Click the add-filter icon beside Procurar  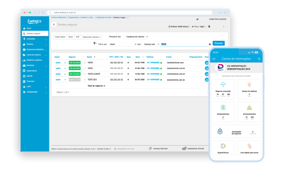[x=210, y=45]
